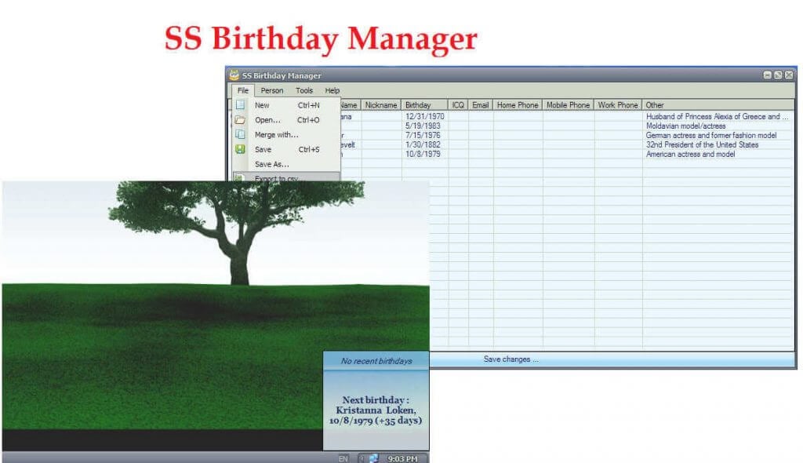
Task: Open the Person menu
Action: [271, 90]
